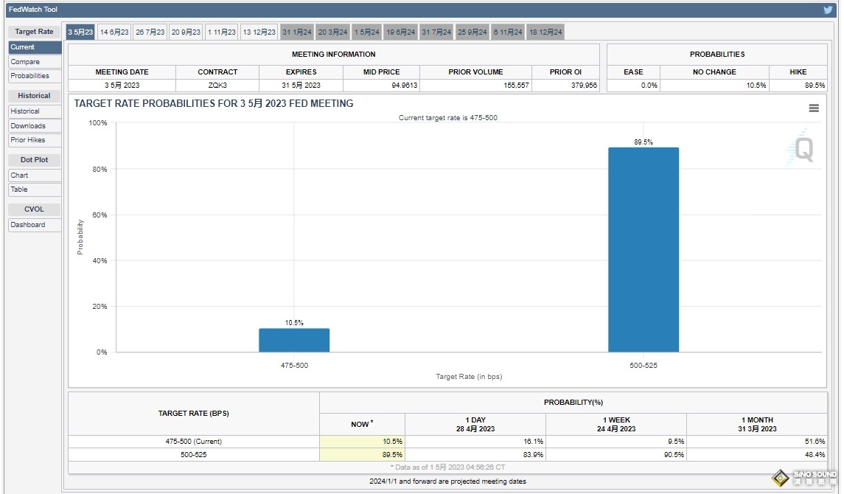Open the Current target rate view
Image resolution: width=844 pixels, height=494 pixels.
pos(35,47)
